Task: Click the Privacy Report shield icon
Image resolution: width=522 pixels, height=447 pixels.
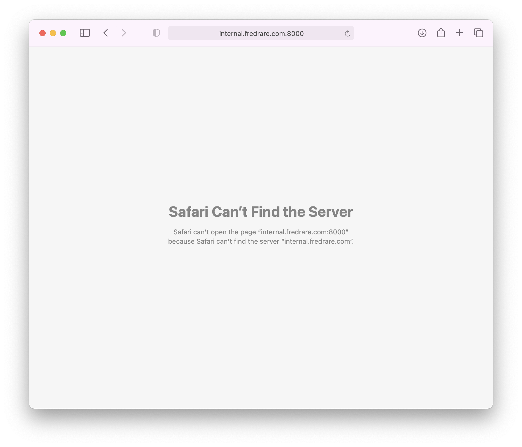Action: tap(156, 33)
